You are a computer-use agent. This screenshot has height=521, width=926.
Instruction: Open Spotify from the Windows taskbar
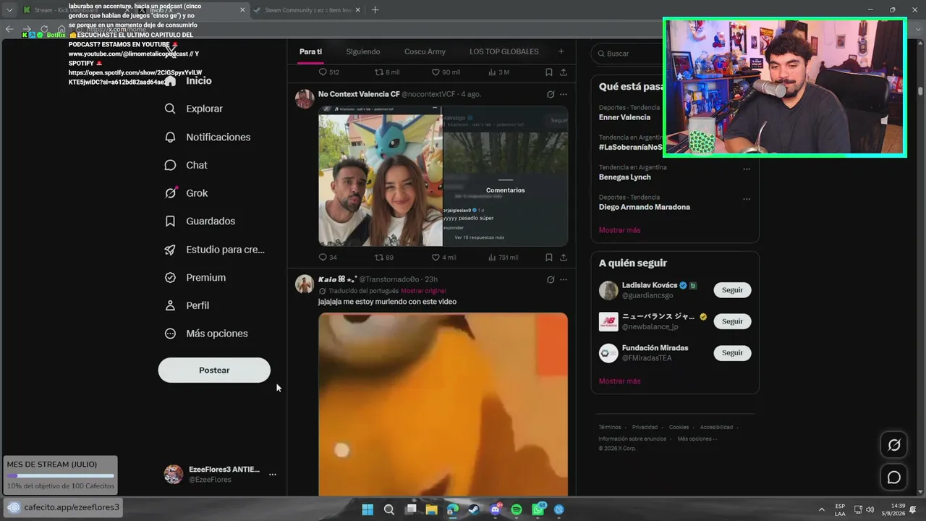pyautogui.click(x=517, y=509)
